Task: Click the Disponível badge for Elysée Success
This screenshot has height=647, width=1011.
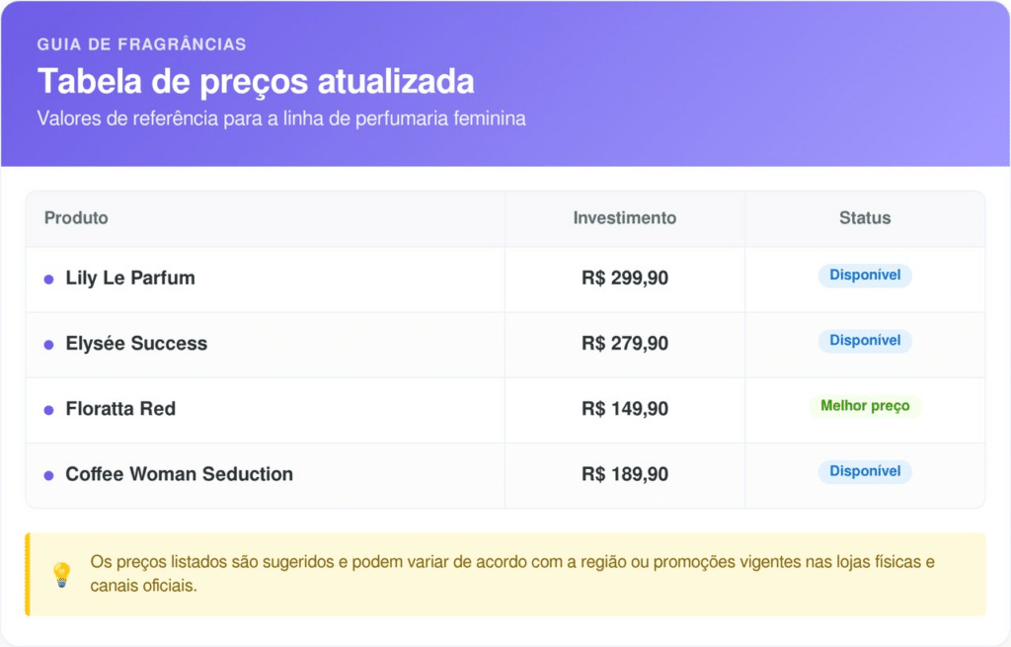Action: click(865, 341)
